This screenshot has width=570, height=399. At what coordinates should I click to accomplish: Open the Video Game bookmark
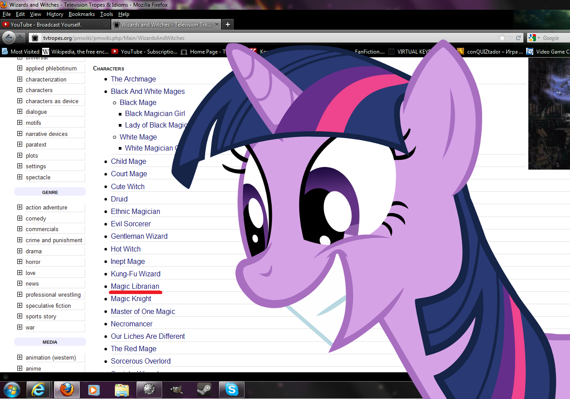pyautogui.click(x=548, y=51)
